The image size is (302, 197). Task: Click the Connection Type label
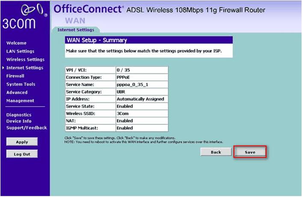pyautogui.click(x=84, y=77)
